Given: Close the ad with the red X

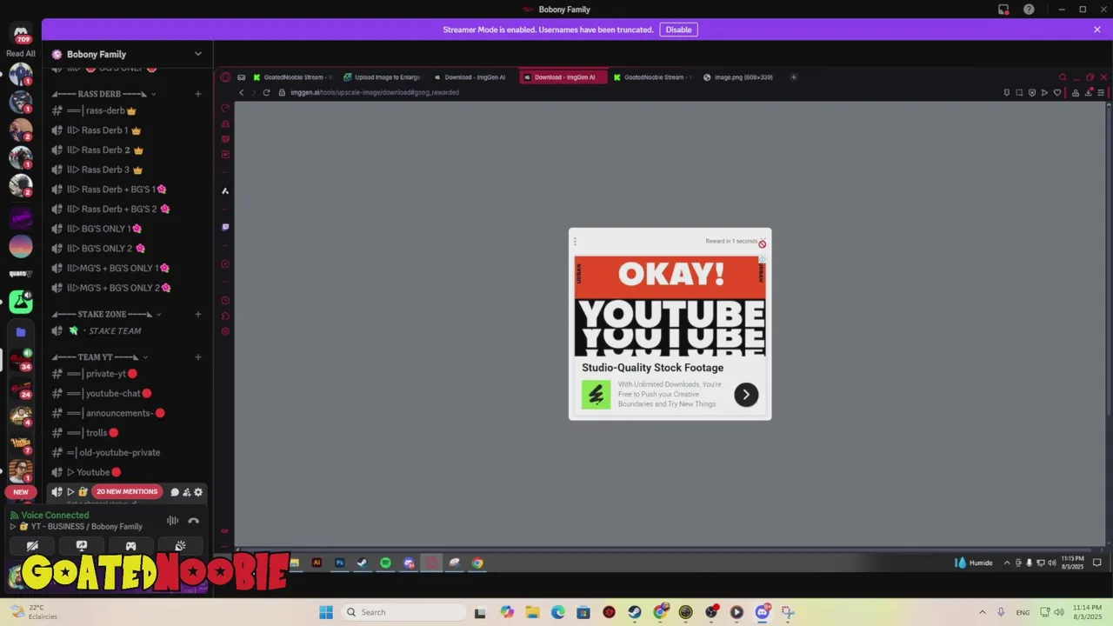Looking at the screenshot, I should click(763, 244).
